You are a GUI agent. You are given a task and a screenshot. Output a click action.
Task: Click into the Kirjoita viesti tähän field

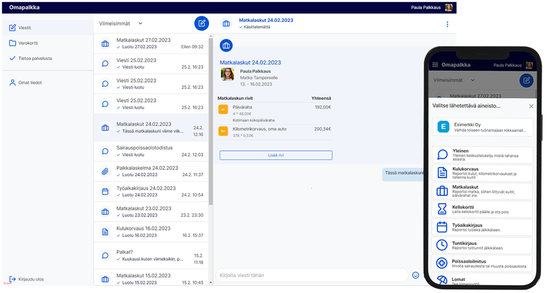[x=312, y=275]
